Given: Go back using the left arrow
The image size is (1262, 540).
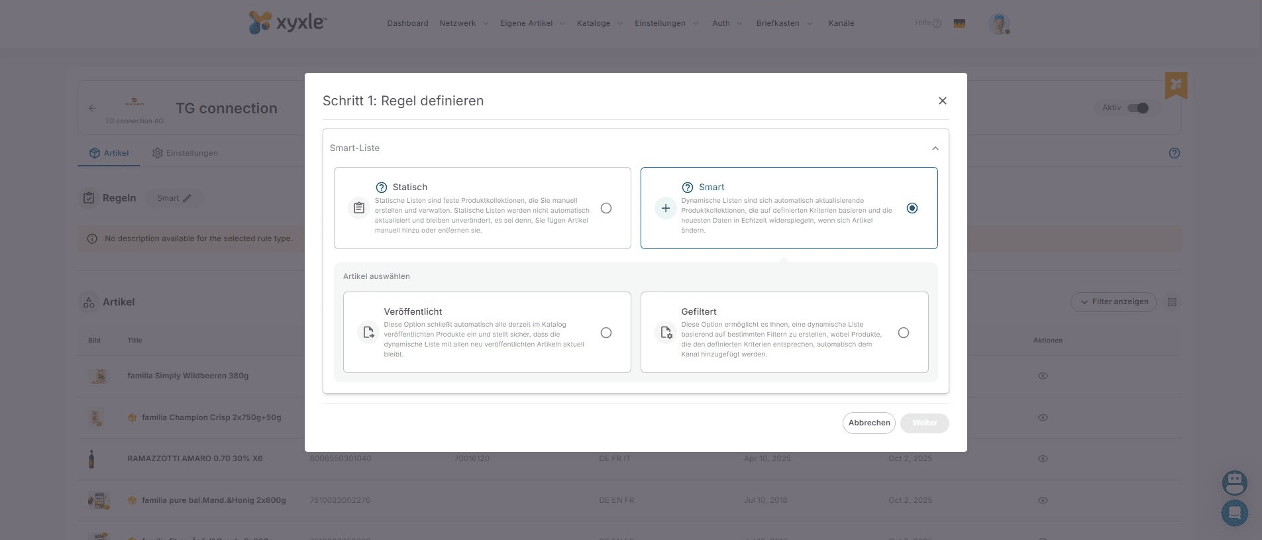Looking at the screenshot, I should (93, 108).
